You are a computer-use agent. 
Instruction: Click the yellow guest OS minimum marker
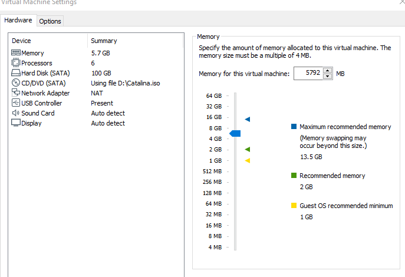pyautogui.click(x=248, y=160)
